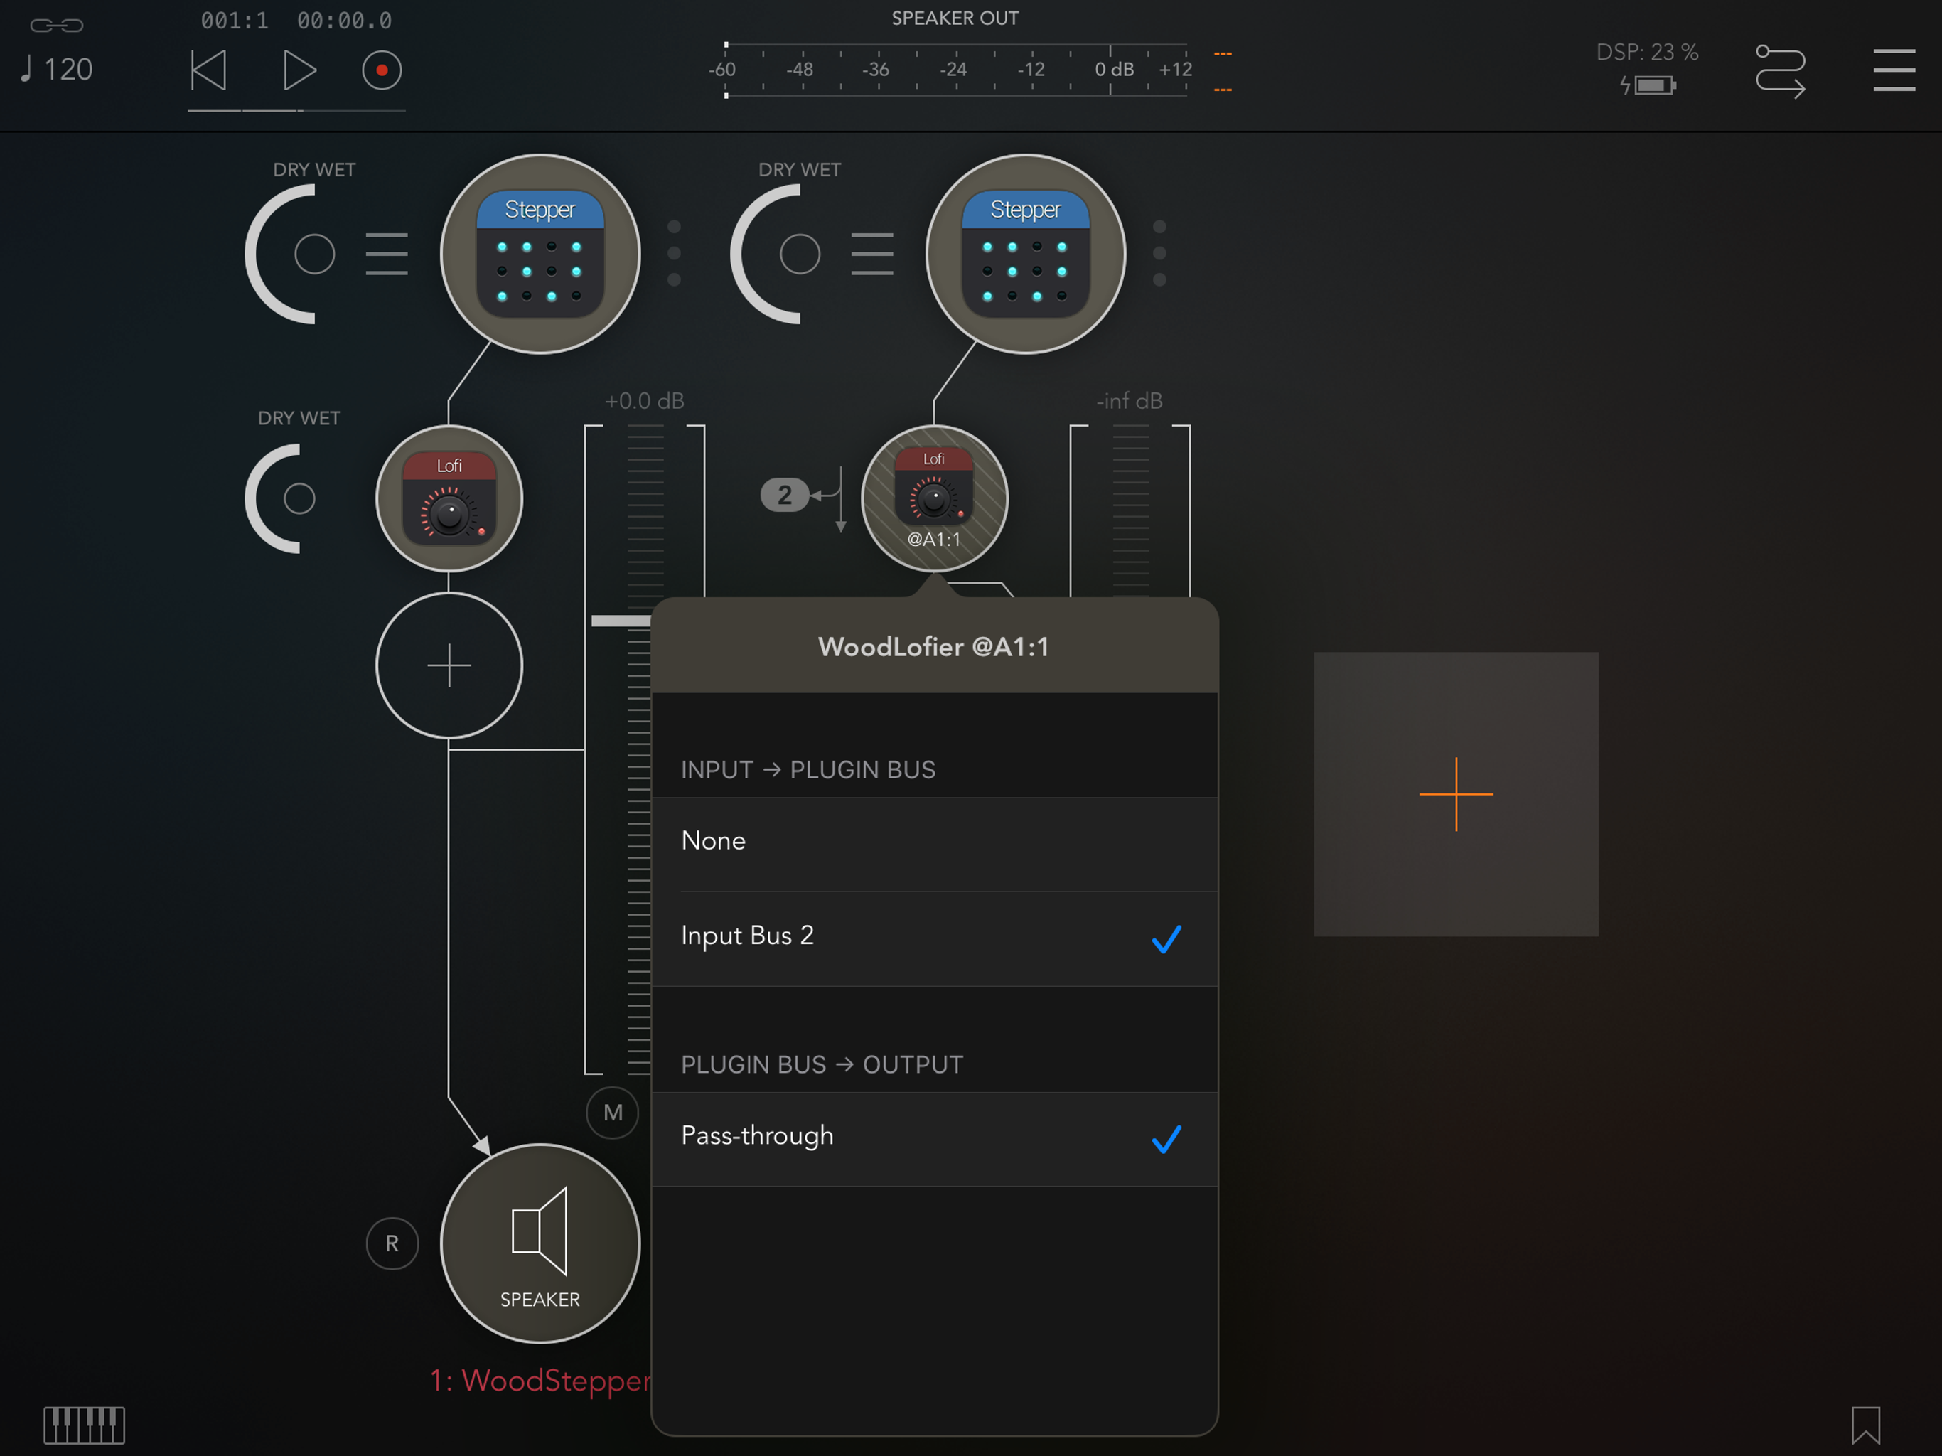Open the routing signal-flow icon near DSP
Viewport: 1942px width, 1456px height.
[x=1780, y=70]
